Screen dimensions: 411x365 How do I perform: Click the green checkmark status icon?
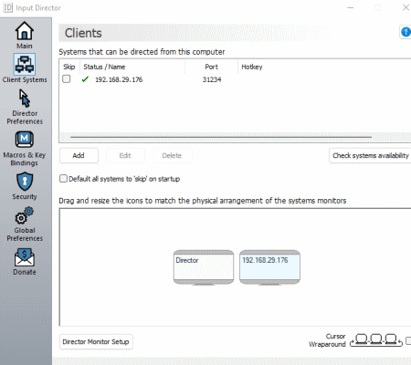click(x=85, y=79)
